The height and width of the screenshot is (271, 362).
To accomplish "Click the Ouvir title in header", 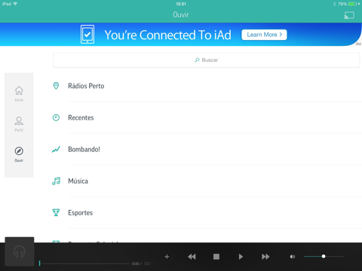I will [x=181, y=14].
